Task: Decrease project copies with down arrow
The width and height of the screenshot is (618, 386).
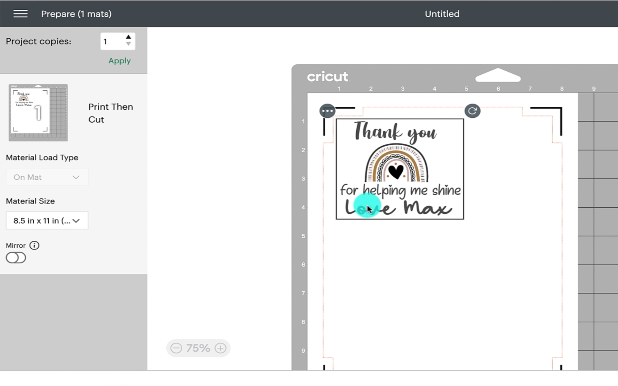Action: [x=128, y=44]
